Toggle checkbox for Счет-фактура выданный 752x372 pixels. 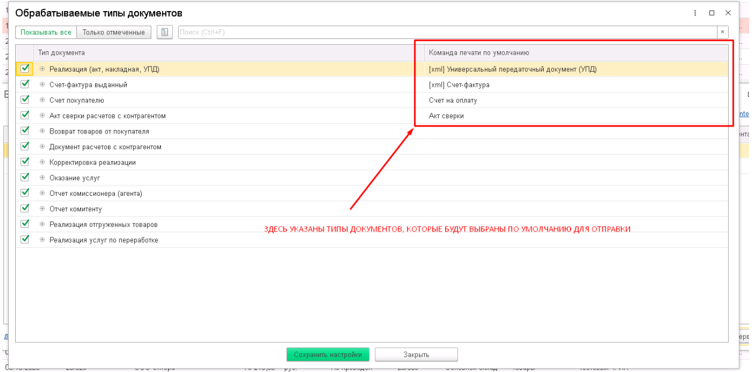point(25,84)
